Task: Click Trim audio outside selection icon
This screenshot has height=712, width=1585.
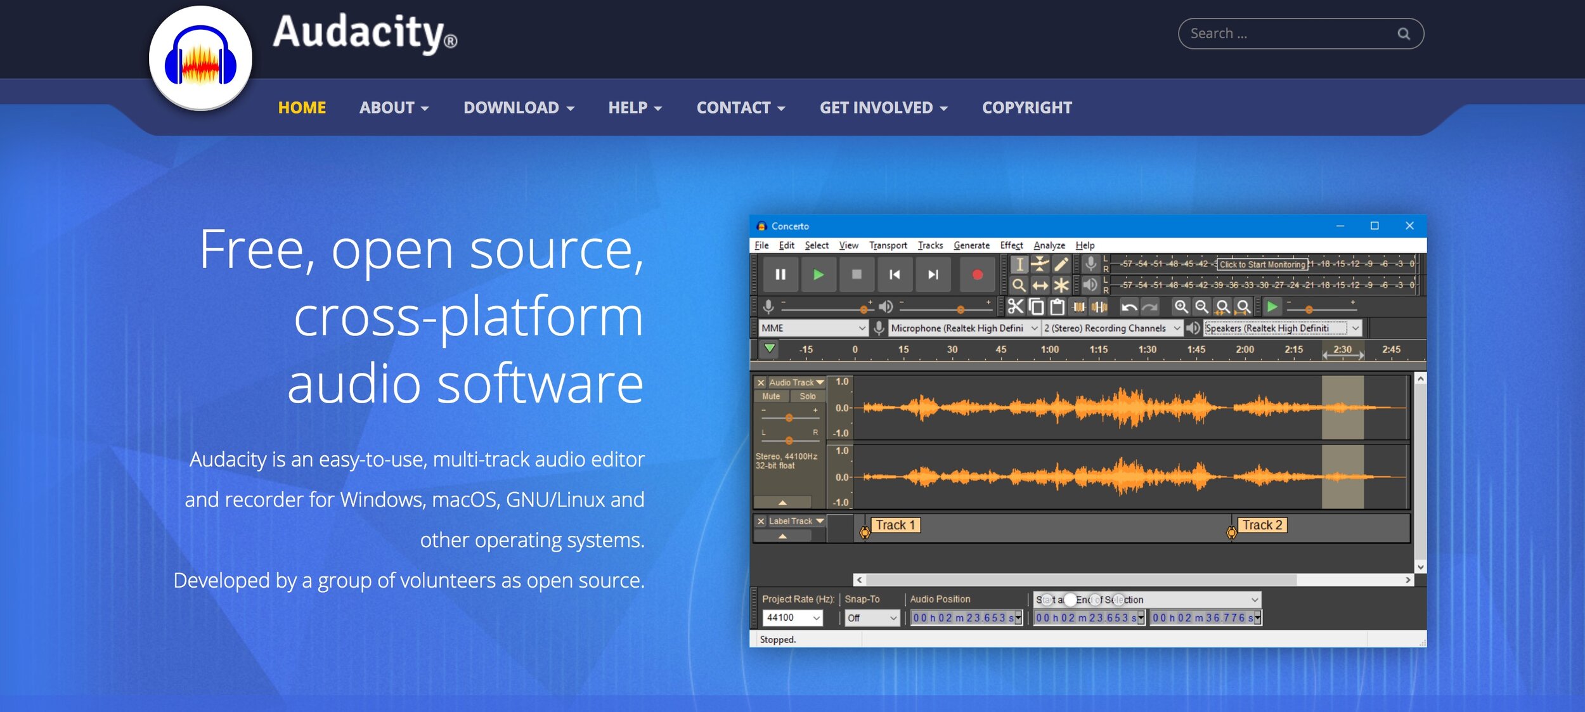Action: coord(1078,307)
